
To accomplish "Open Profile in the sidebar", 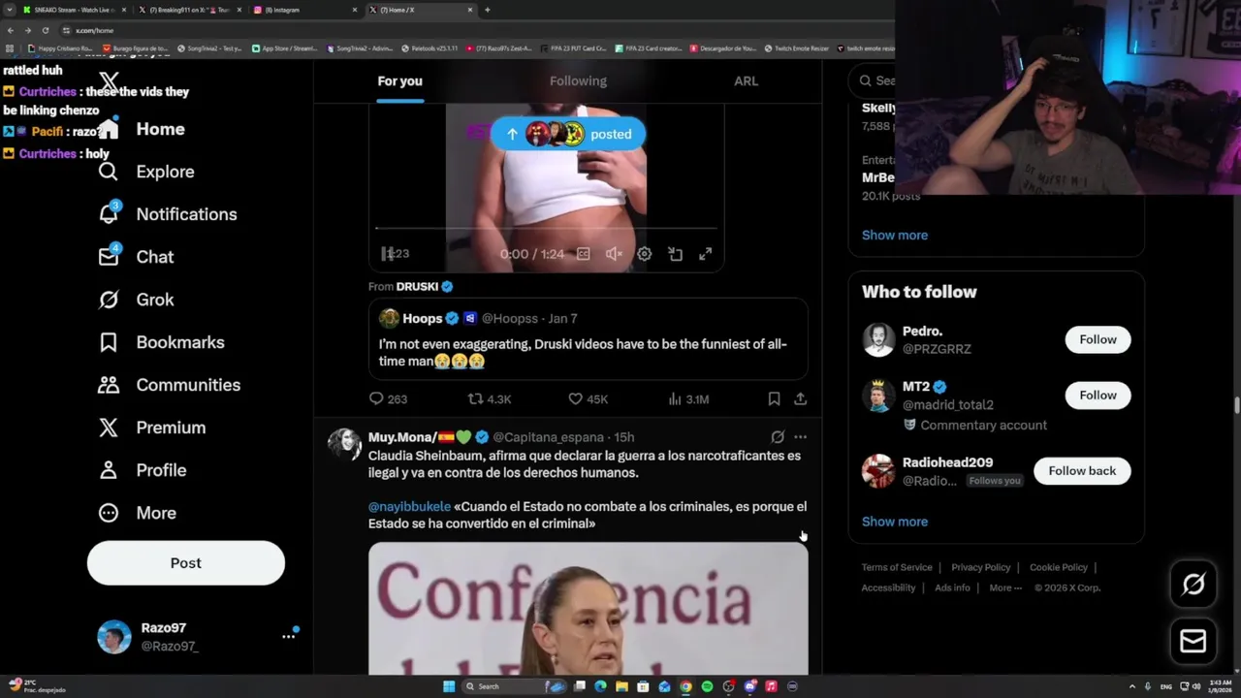I will tap(143, 470).
